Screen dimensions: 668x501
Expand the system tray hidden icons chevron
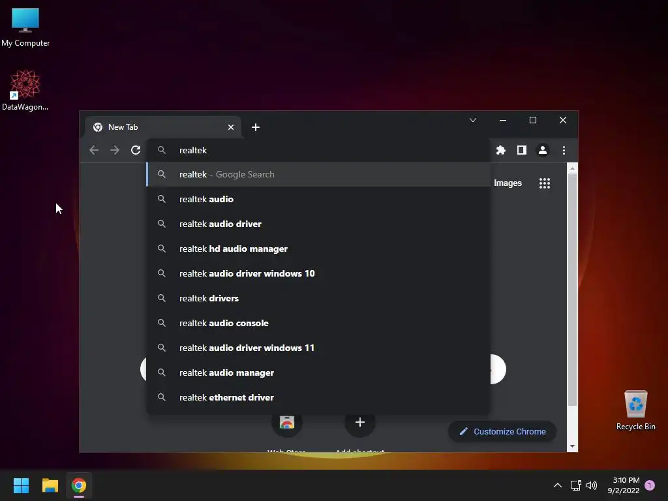[x=557, y=485]
